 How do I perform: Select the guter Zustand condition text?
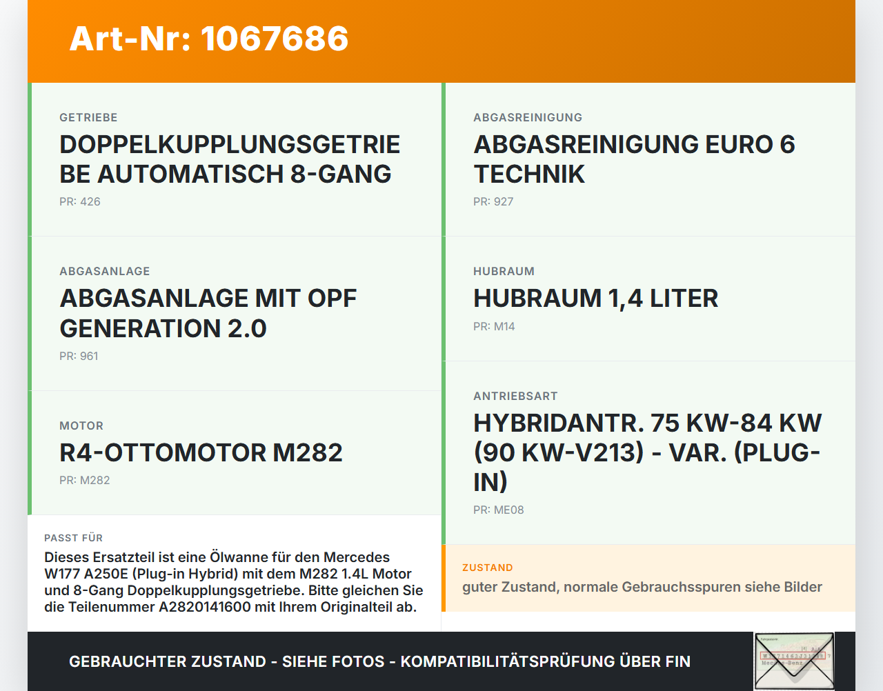pyautogui.click(x=642, y=587)
